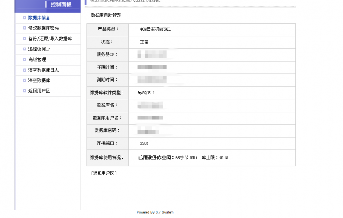Click the 开通时间 label cell
The width and height of the screenshot is (343, 218).
pos(108,68)
